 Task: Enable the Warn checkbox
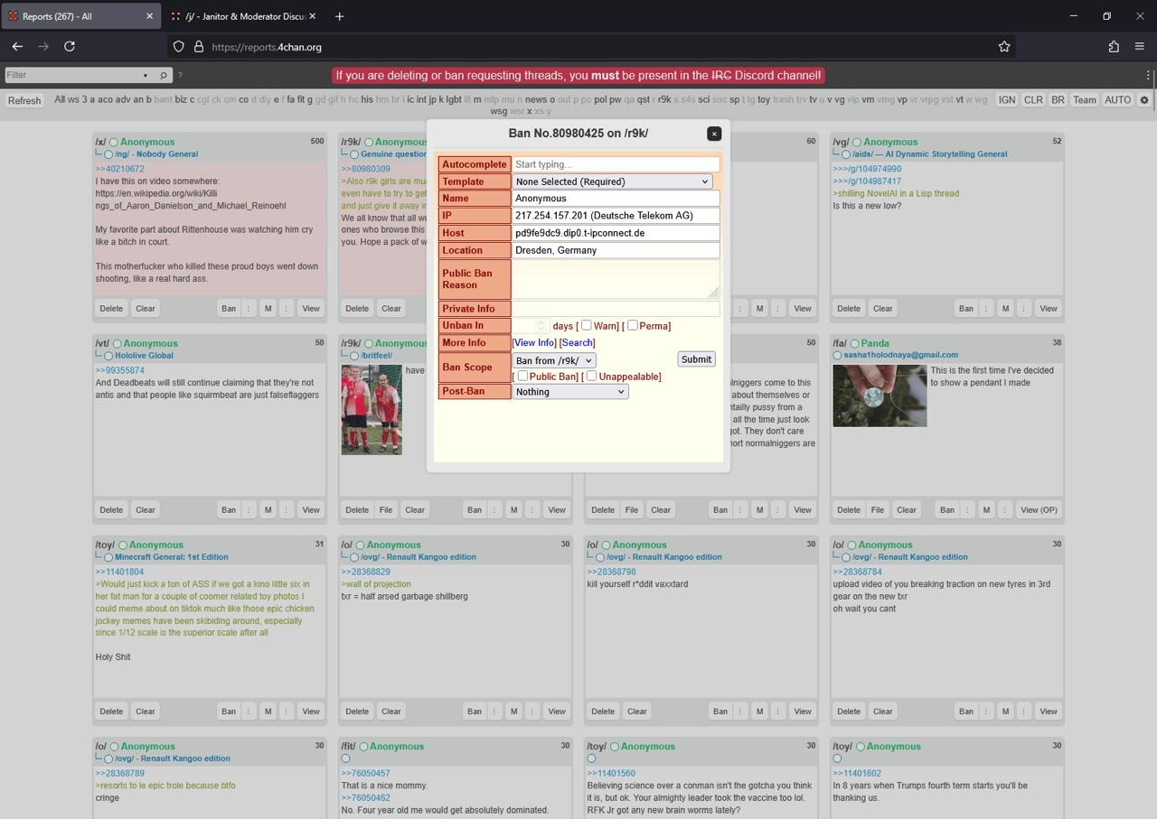(x=587, y=325)
